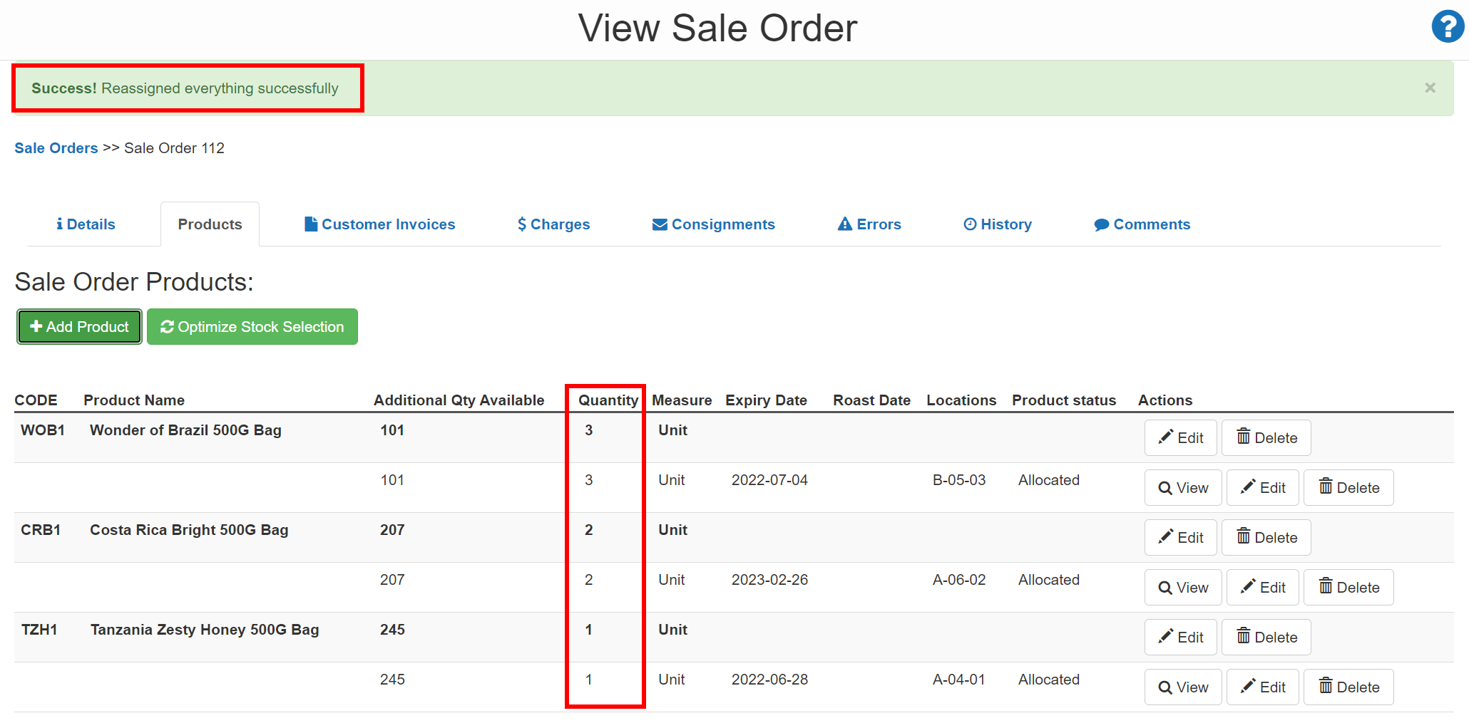This screenshot has height=728, width=1469.
Task: Click View for the Wonder of Brazil allocation
Action: [x=1182, y=487]
